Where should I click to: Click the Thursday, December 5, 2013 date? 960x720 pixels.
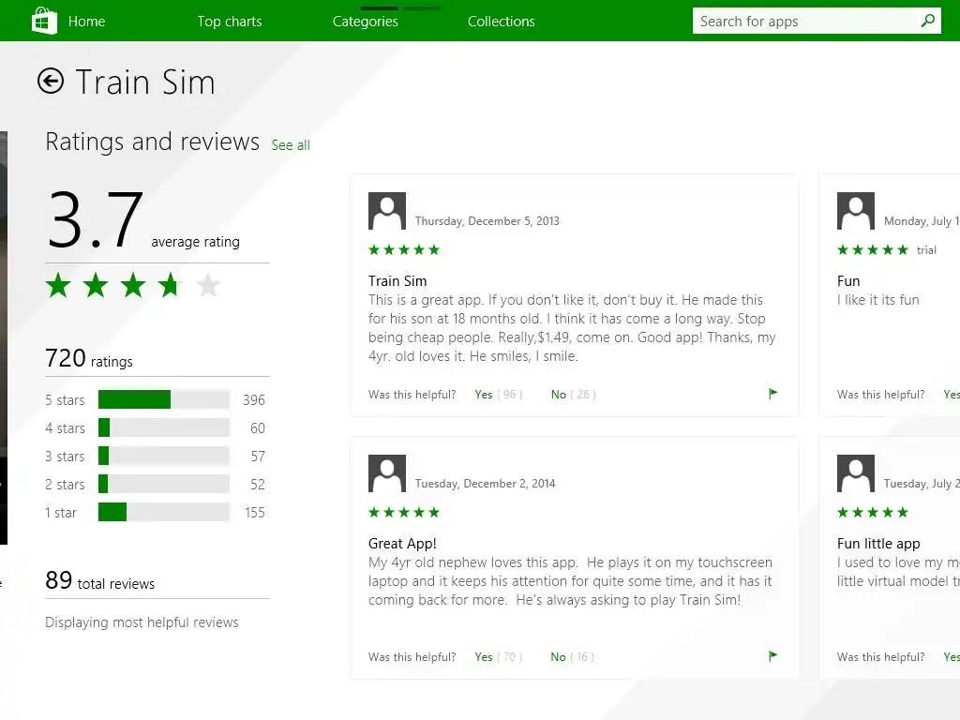click(x=487, y=221)
